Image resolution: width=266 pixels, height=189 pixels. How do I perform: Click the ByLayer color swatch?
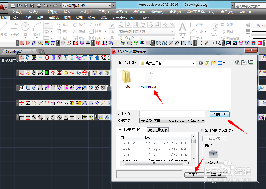[x=254, y=25]
